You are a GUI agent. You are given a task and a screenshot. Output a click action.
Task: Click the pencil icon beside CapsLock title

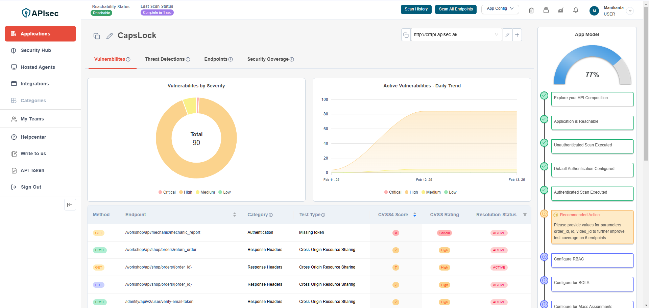(x=109, y=36)
